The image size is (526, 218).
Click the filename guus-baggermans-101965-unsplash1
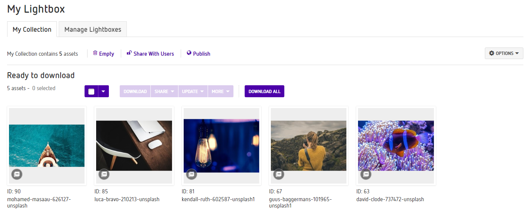(x=300, y=202)
